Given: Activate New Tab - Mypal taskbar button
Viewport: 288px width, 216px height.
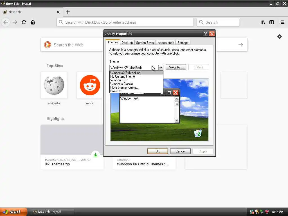Looking at the screenshot, I should [52, 212].
